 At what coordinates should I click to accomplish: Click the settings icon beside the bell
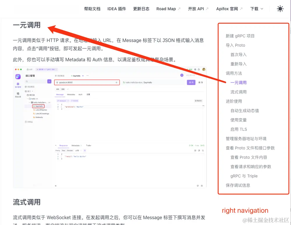pos(195,69)
